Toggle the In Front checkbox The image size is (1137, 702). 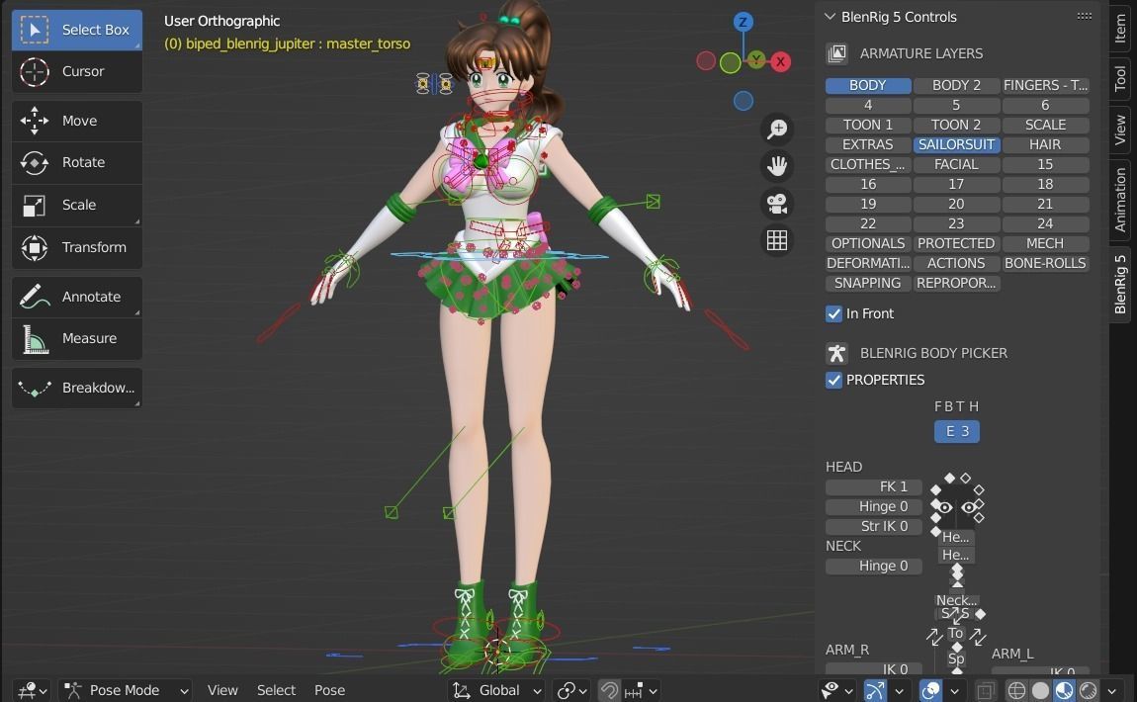point(833,314)
